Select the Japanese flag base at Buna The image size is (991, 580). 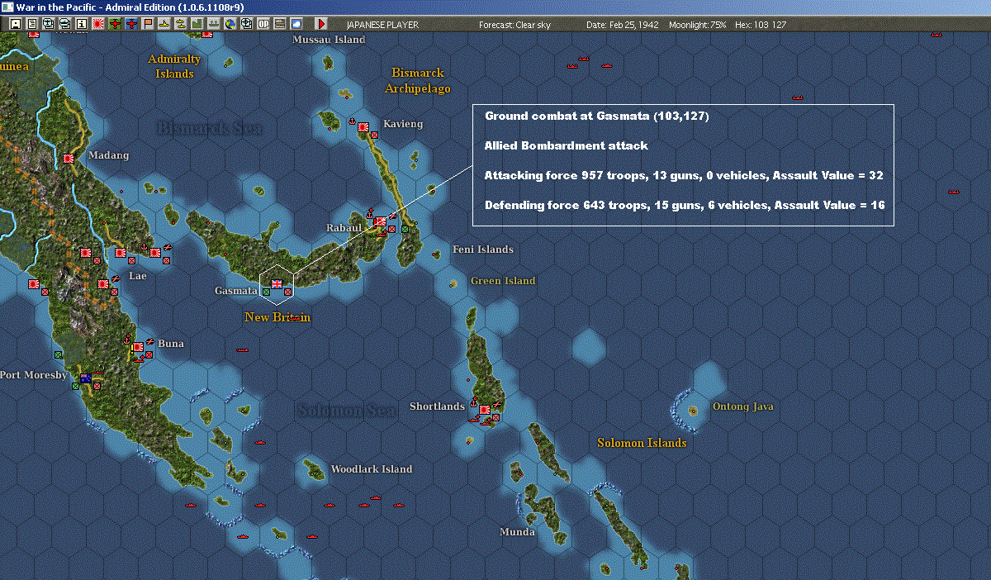[138, 348]
